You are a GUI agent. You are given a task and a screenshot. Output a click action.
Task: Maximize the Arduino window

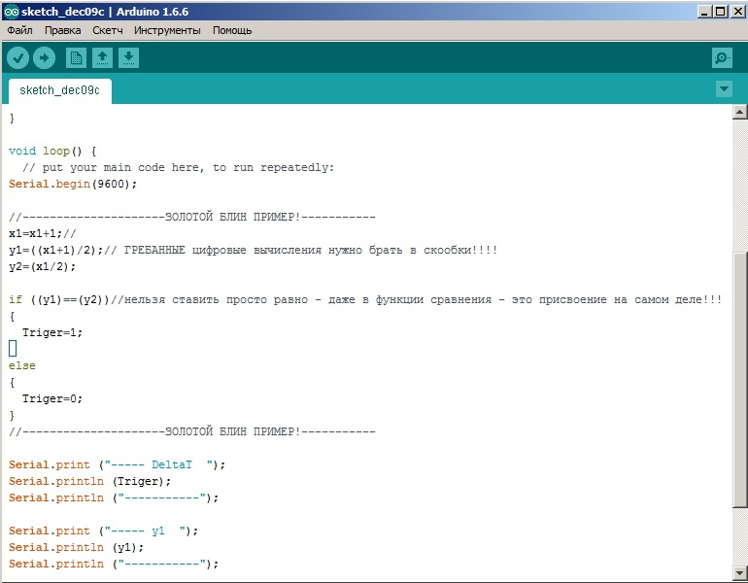pyautogui.click(x=721, y=12)
